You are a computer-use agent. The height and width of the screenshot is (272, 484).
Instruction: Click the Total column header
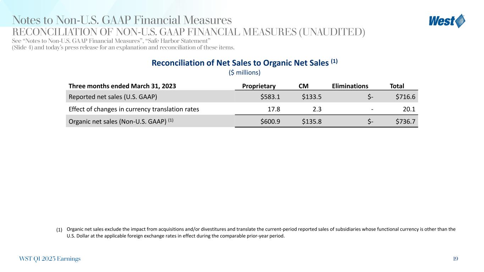coord(397,86)
